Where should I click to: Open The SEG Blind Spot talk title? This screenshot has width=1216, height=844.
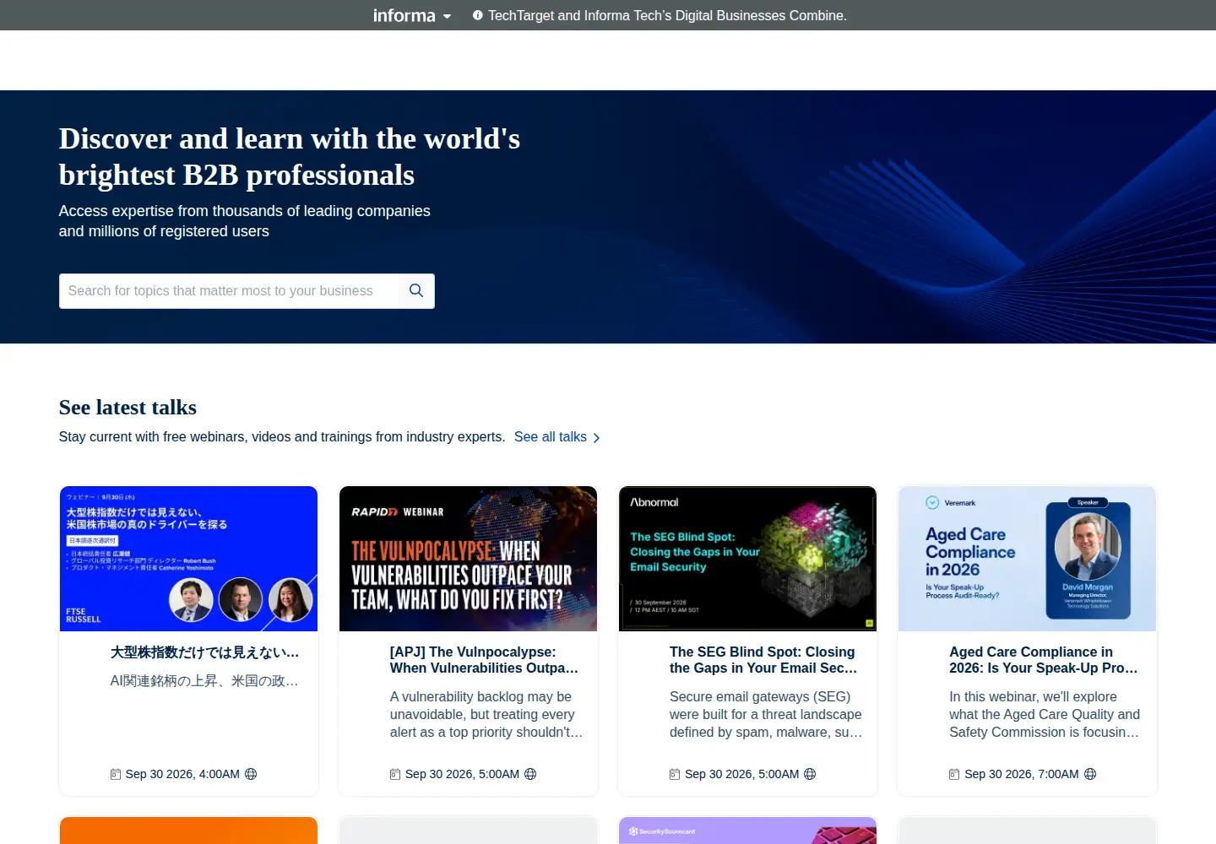[763, 660]
